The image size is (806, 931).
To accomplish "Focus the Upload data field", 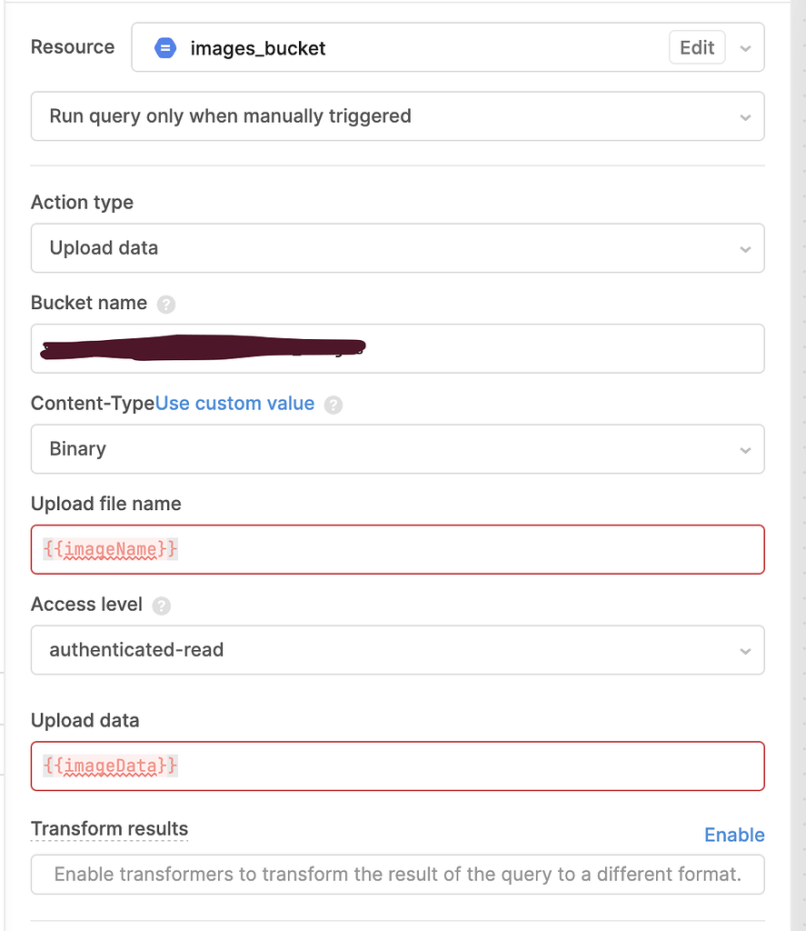I will coord(398,766).
